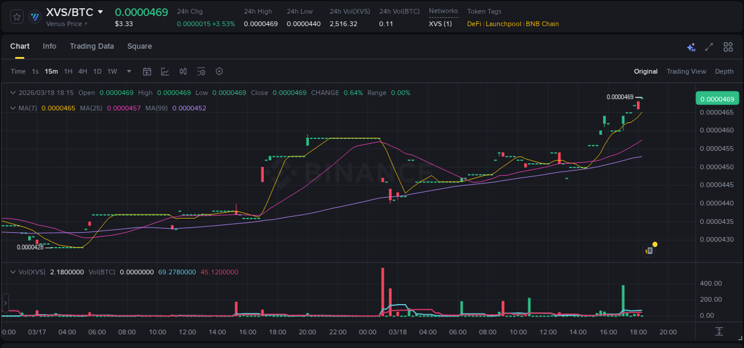Switch interval to 4H
Screen dimensions: 744x348
click(83, 71)
